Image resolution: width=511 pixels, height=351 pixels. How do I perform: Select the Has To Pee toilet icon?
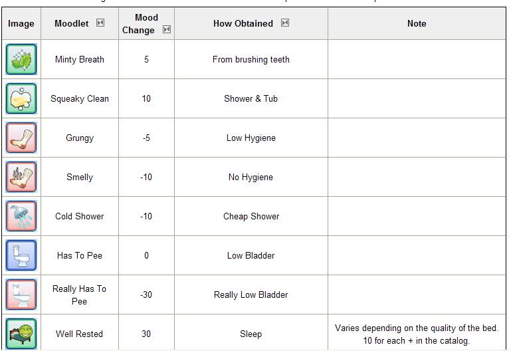click(21, 255)
